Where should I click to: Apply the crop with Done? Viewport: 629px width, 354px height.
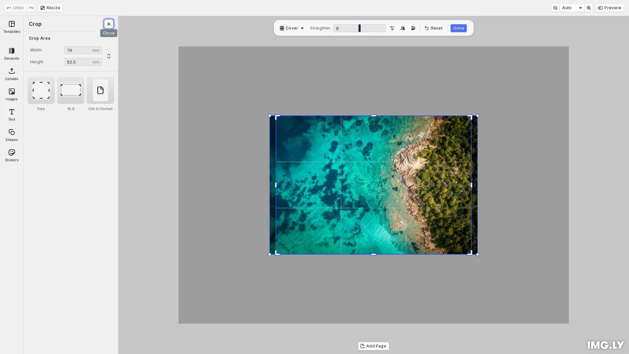pos(458,28)
